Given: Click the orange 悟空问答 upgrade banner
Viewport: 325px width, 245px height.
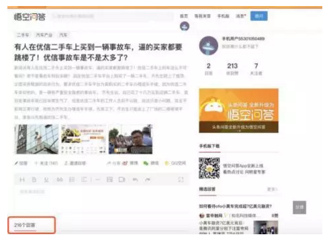Looking at the screenshot, I should pos(238,111).
